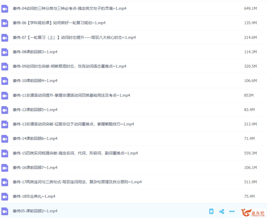Open 姜伟-16课前回顾7~1.mp4
Image resolution: width=267 pixels, height=218 pixels.
[35, 168]
